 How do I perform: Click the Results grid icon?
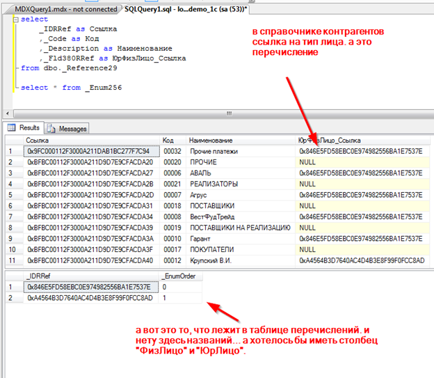12,127
